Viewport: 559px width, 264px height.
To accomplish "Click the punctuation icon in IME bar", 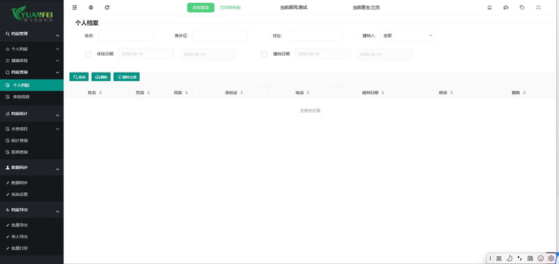I will [520, 258].
